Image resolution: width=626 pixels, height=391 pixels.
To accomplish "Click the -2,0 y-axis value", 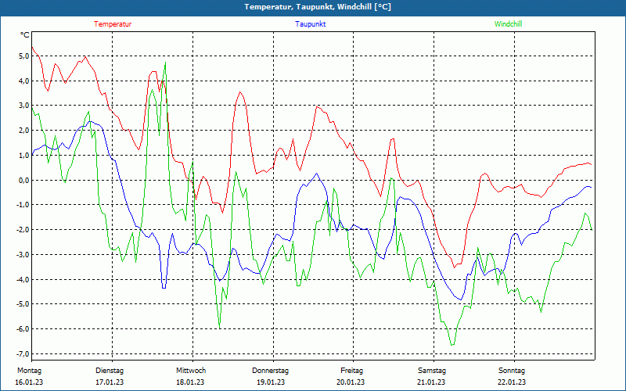I will (x=23, y=229).
